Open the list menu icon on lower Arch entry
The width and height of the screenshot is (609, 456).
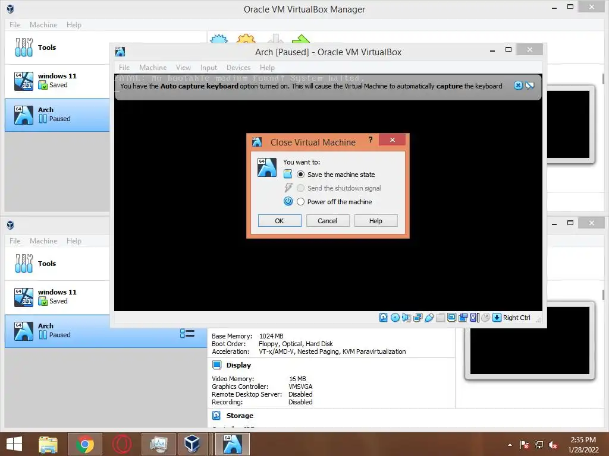click(x=187, y=334)
